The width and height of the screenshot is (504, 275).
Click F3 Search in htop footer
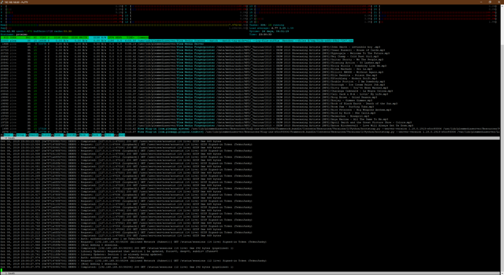[33, 135]
